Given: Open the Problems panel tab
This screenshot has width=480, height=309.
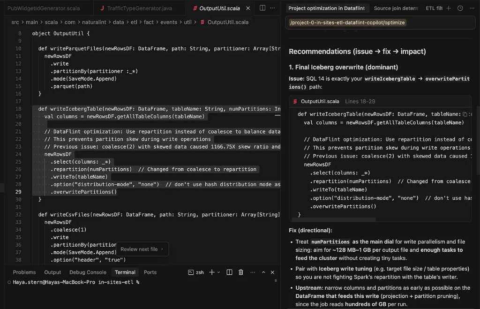Looking at the screenshot, I should coord(24,272).
